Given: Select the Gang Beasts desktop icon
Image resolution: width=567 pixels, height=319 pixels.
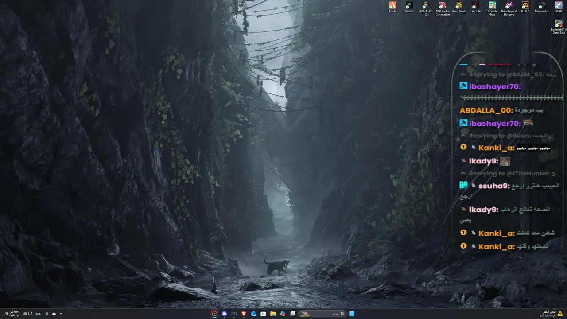Looking at the screenshot, I should click(459, 7).
